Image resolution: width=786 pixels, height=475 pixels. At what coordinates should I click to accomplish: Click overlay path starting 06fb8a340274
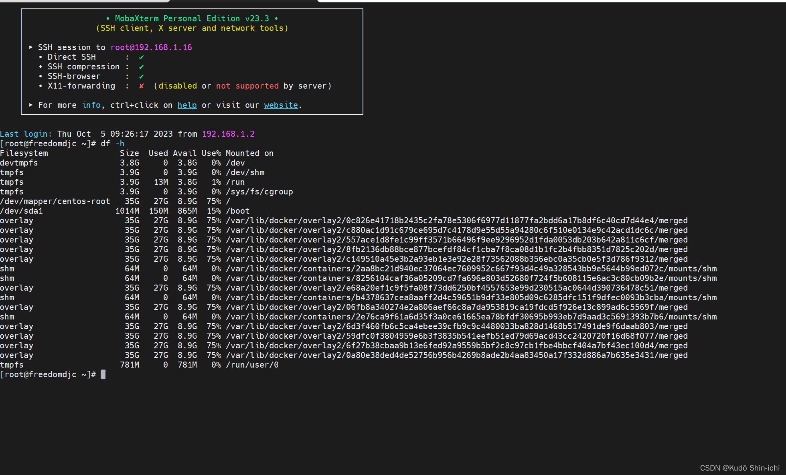[457, 307]
